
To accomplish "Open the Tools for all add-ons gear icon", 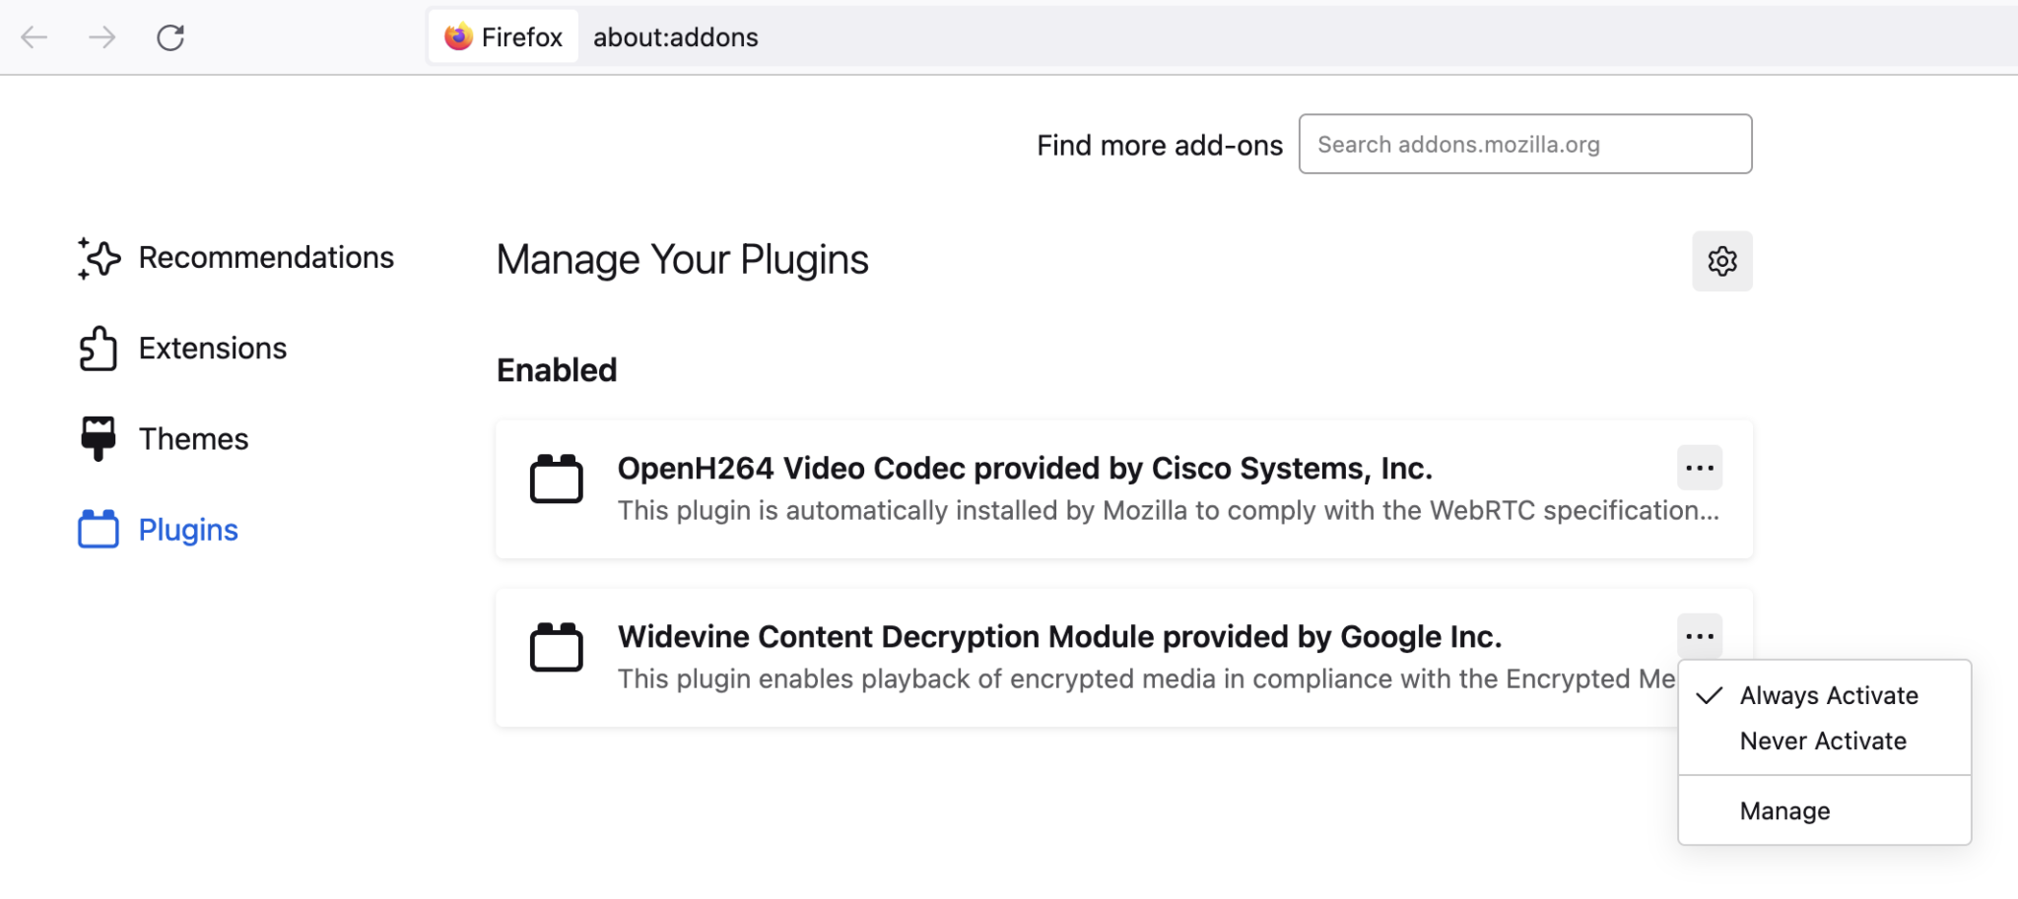I will click(x=1721, y=260).
